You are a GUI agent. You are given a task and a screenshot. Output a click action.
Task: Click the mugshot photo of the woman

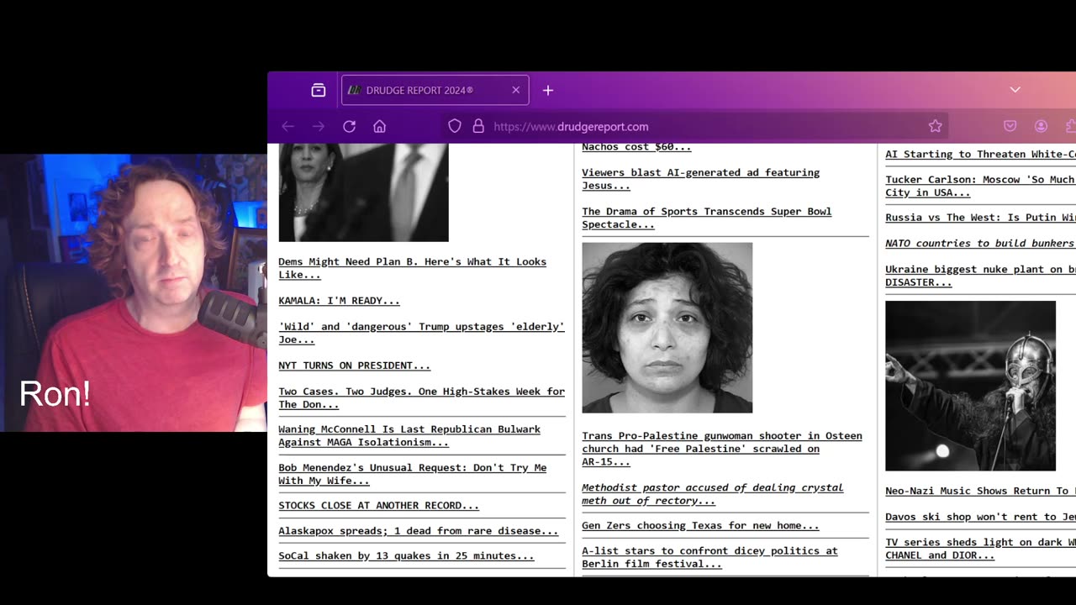[667, 328]
